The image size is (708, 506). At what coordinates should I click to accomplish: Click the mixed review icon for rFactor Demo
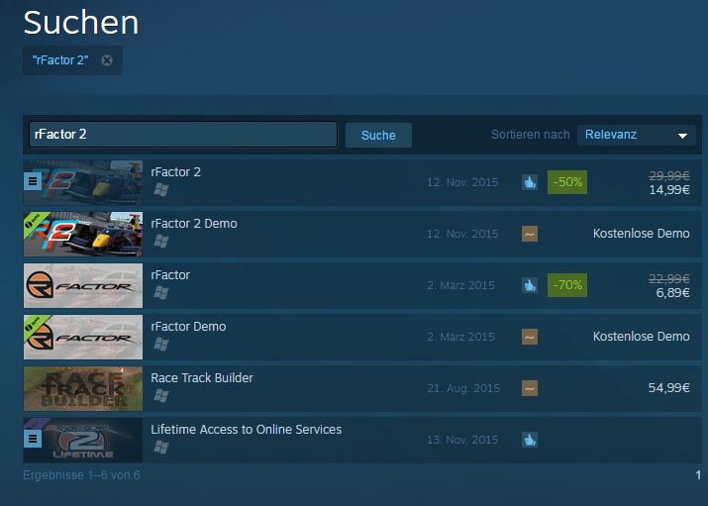530,337
